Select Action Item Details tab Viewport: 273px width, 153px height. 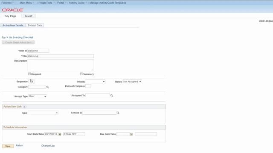coord(13,25)
